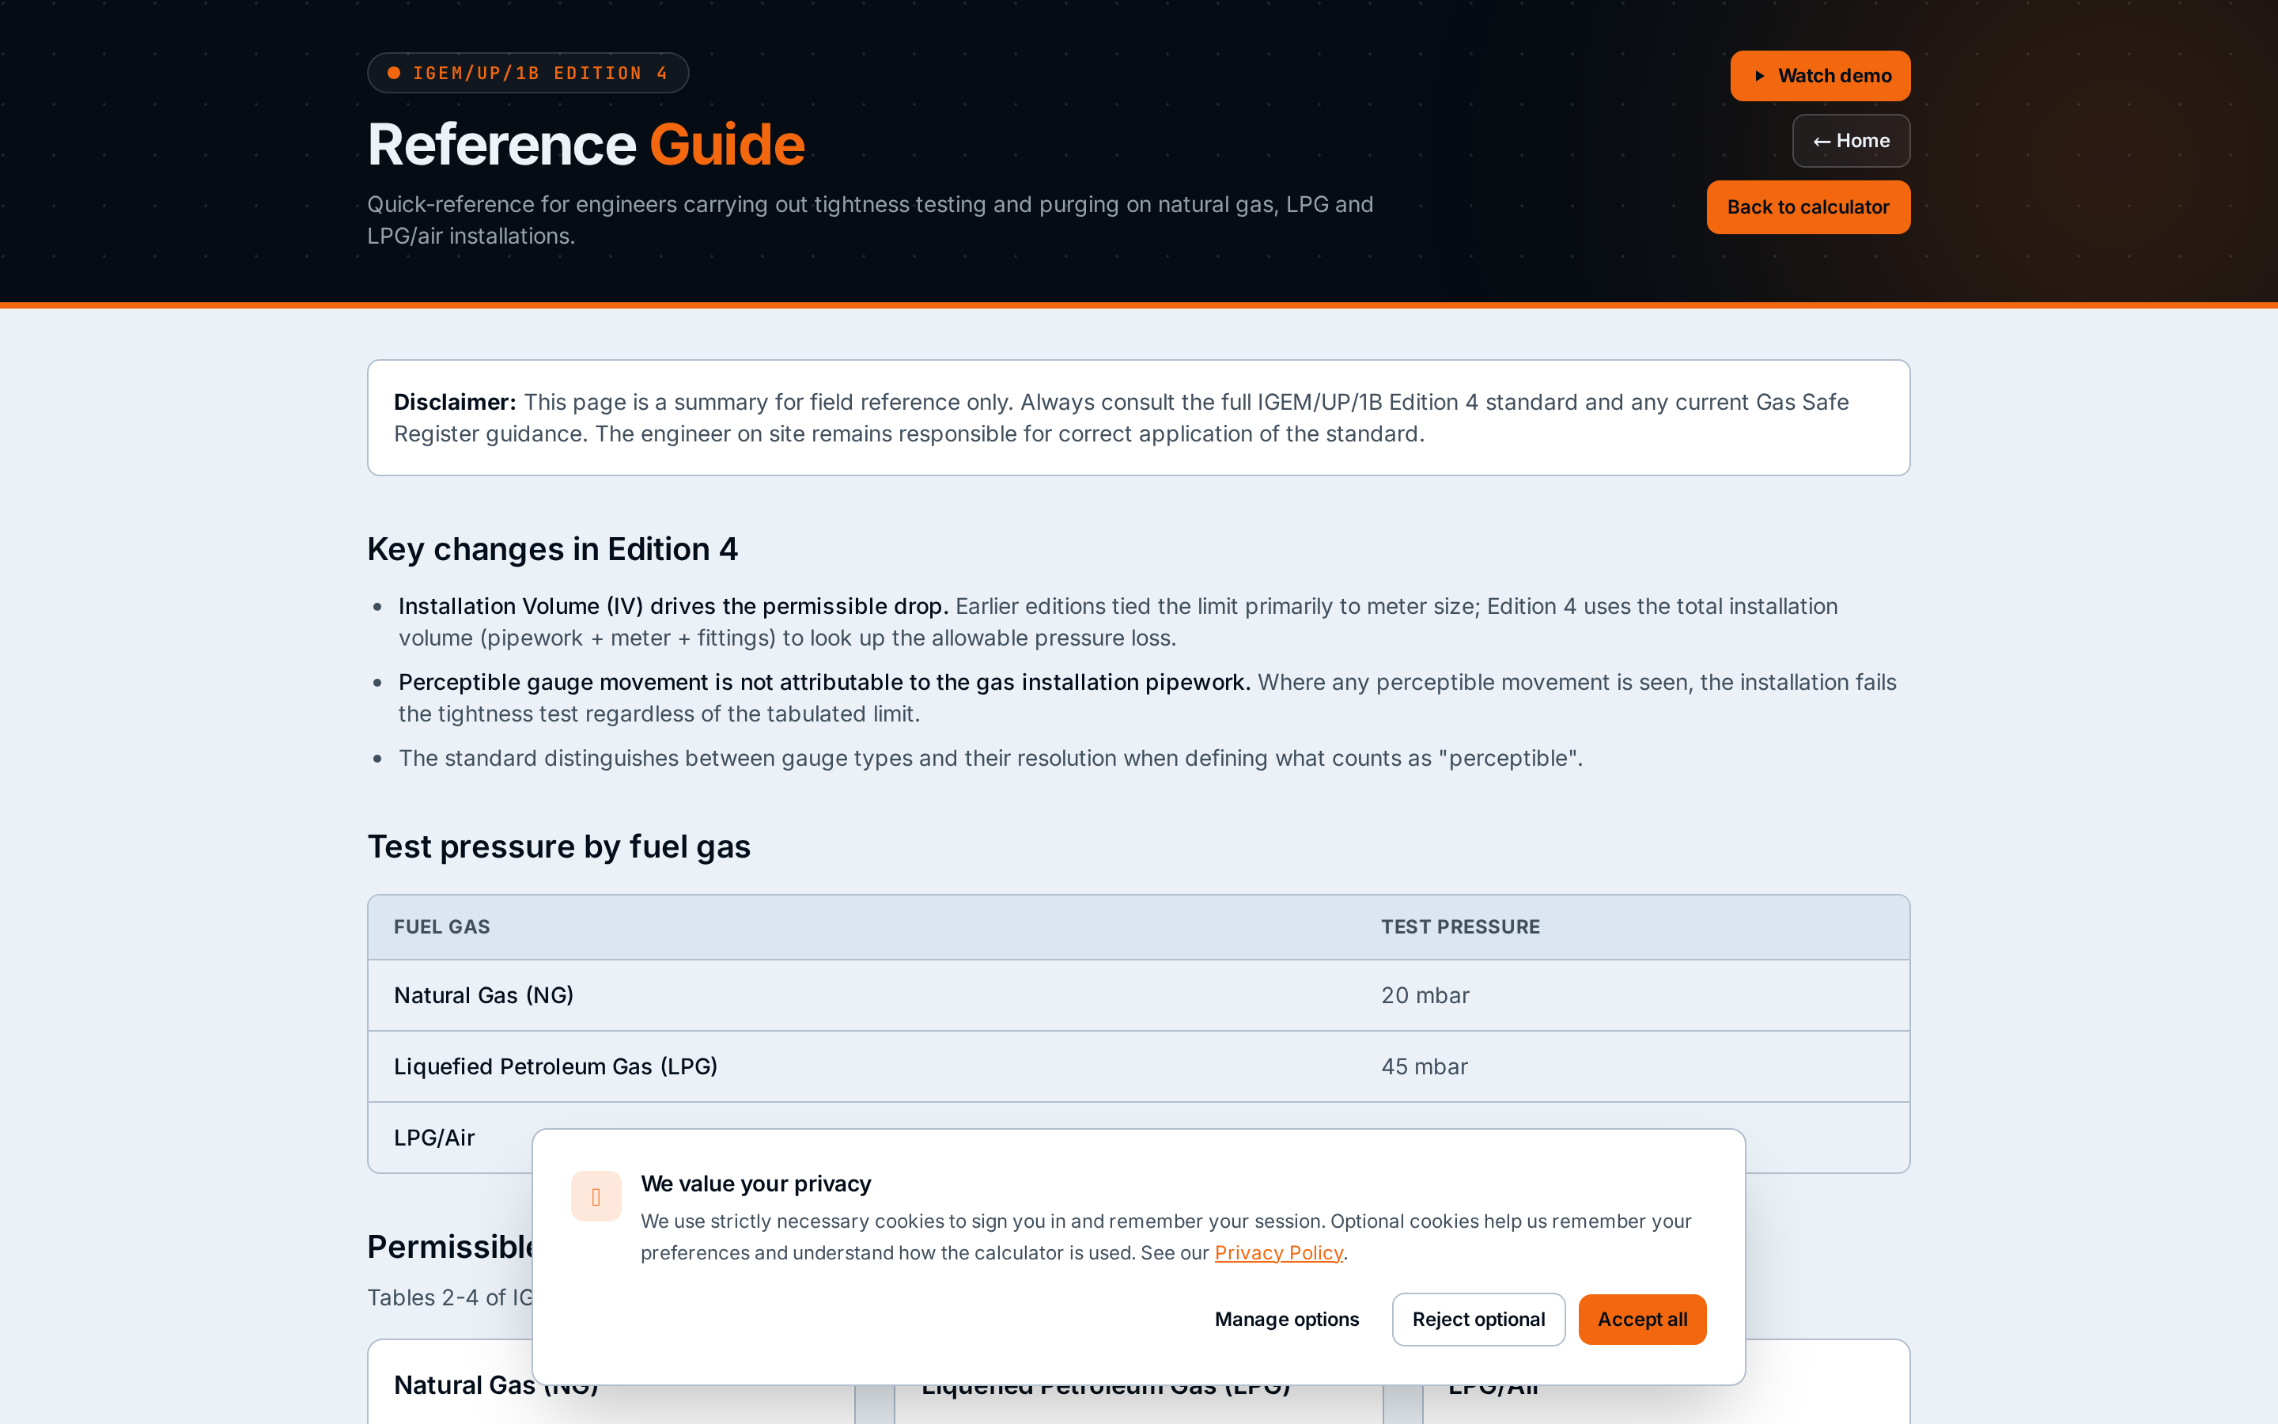Image resolution: width=2278 pixels, height=1424 pixels.
Task: Click the Natural Gas (NG) card heading at bottom
Action: 495,1385
